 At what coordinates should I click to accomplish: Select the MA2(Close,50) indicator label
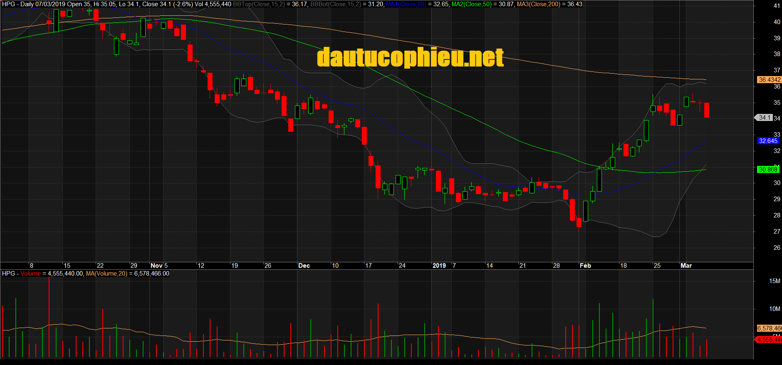(471, 4)
